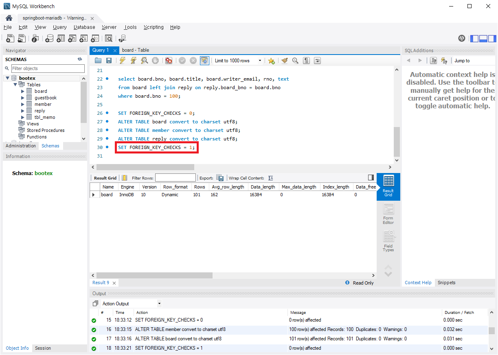This screenshot has height=355, width=498.
Task: Open the Form Editor result view
Action: click(x=388, y=214)
